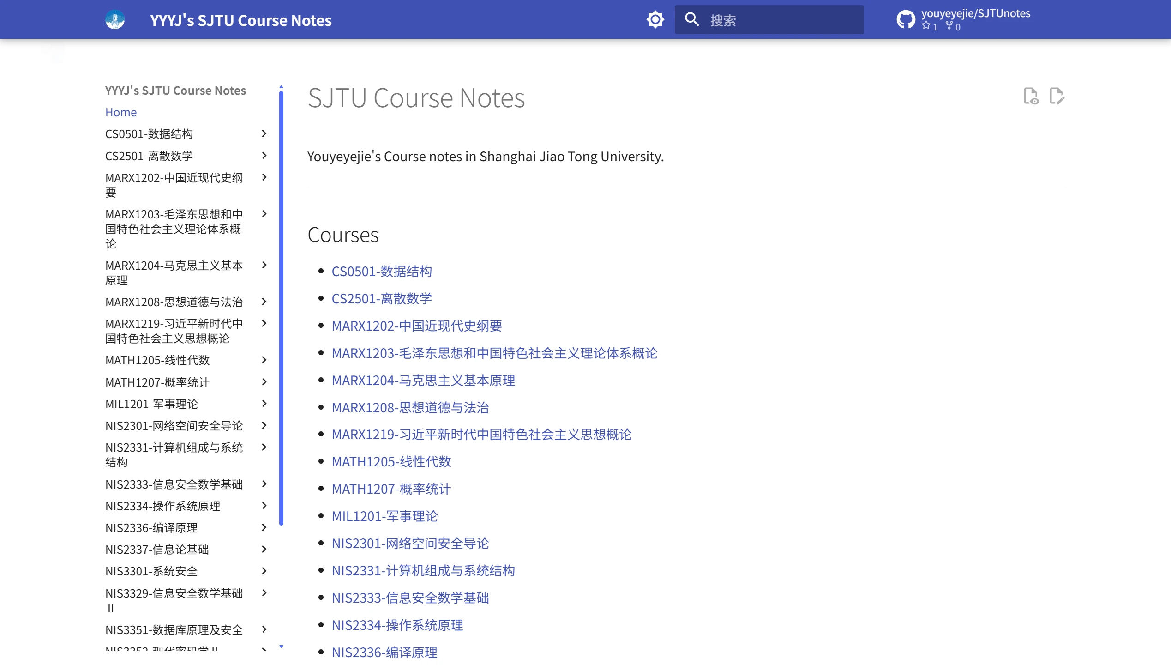Screen dimensions: 1171x665
Task: Open CS0501-数据结构 link in Courses list
Action: point(382,272)
